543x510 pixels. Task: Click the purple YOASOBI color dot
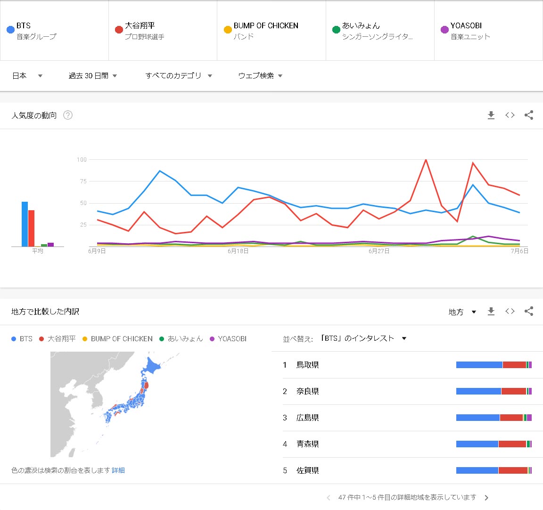444,30
